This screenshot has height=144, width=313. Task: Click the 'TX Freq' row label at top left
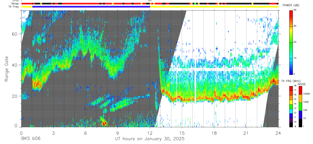coord(14,7)
